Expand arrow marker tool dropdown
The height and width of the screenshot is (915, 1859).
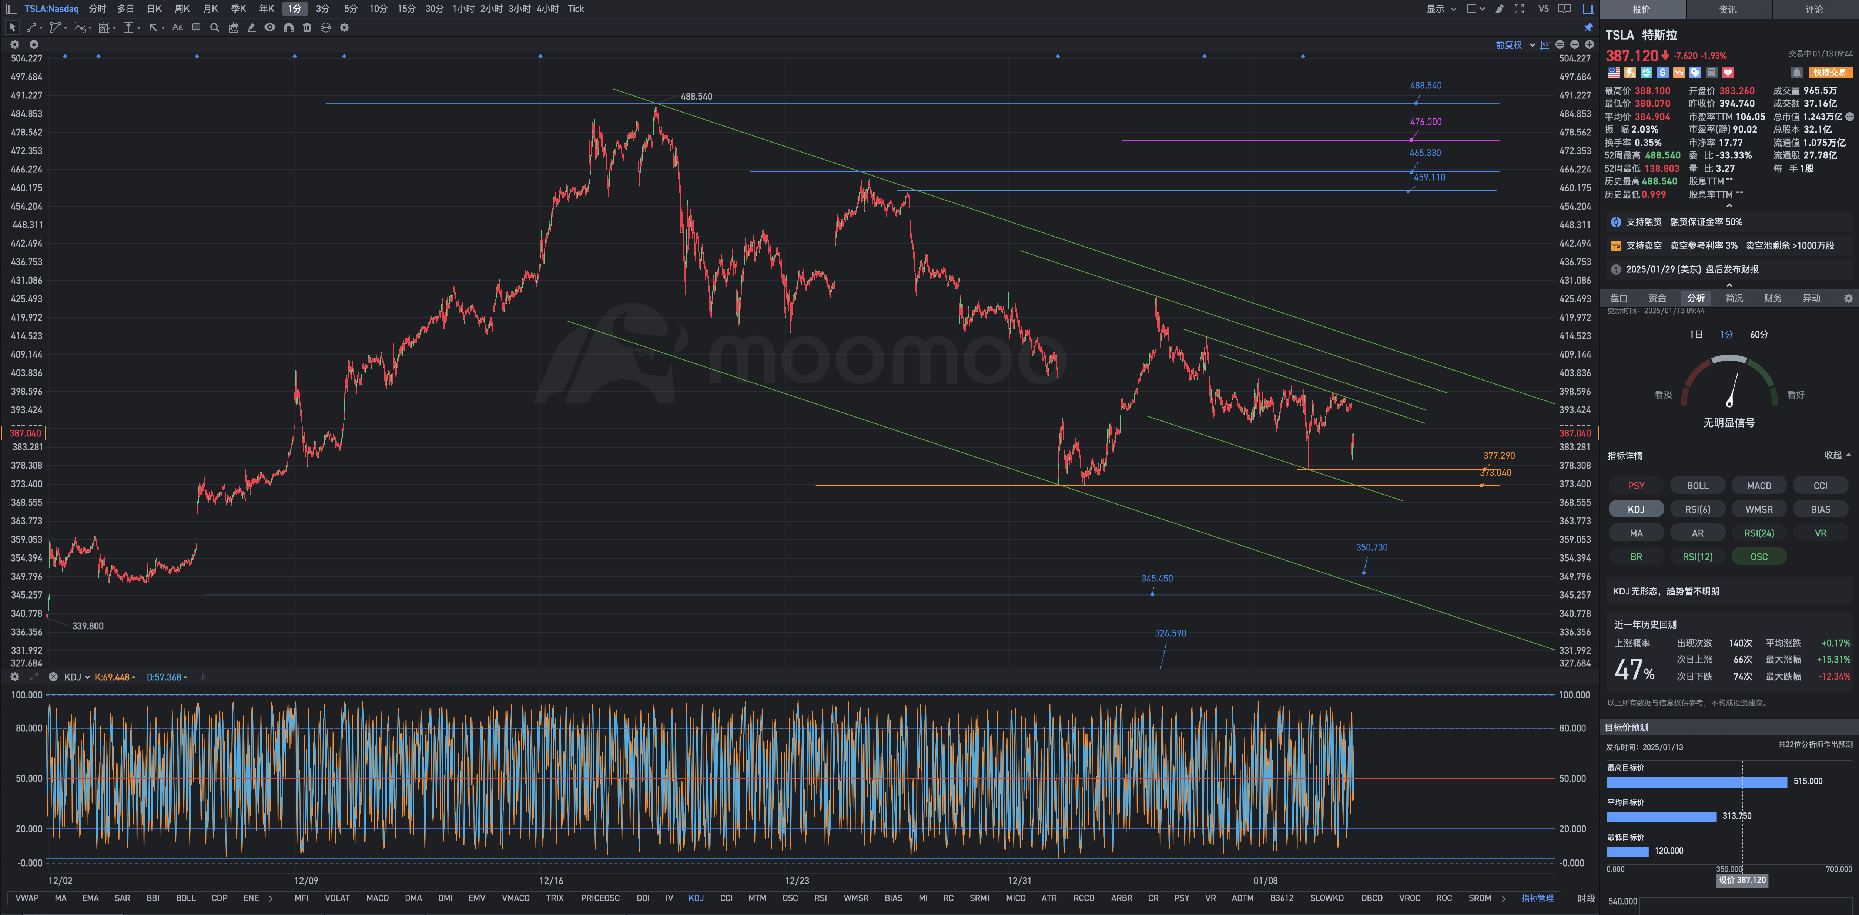coord(163,28)
